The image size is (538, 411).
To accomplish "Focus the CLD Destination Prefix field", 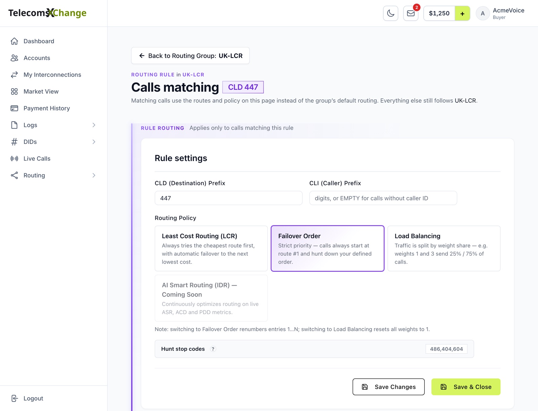I will (x=228, y=198).
